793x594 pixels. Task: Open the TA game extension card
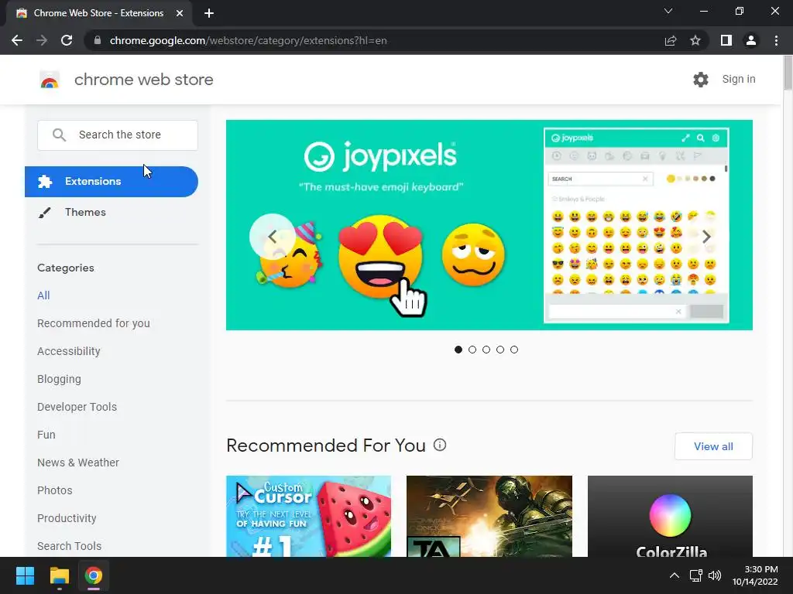click(x=489, y=516)
